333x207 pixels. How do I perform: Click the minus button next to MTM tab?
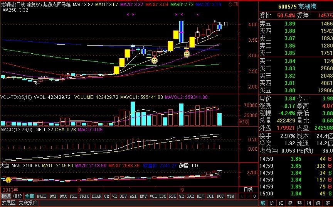click(x=247, y=196)
